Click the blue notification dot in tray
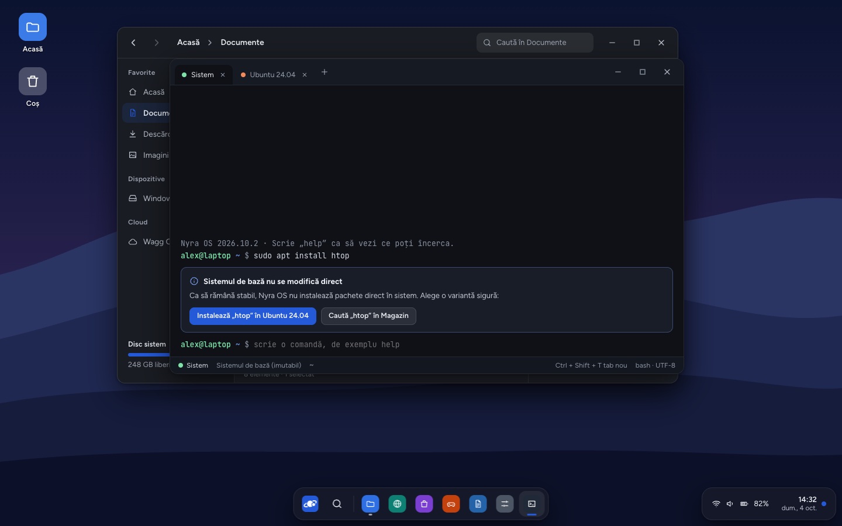This screenshot has width=842, height=526. (x=824, y=504)
